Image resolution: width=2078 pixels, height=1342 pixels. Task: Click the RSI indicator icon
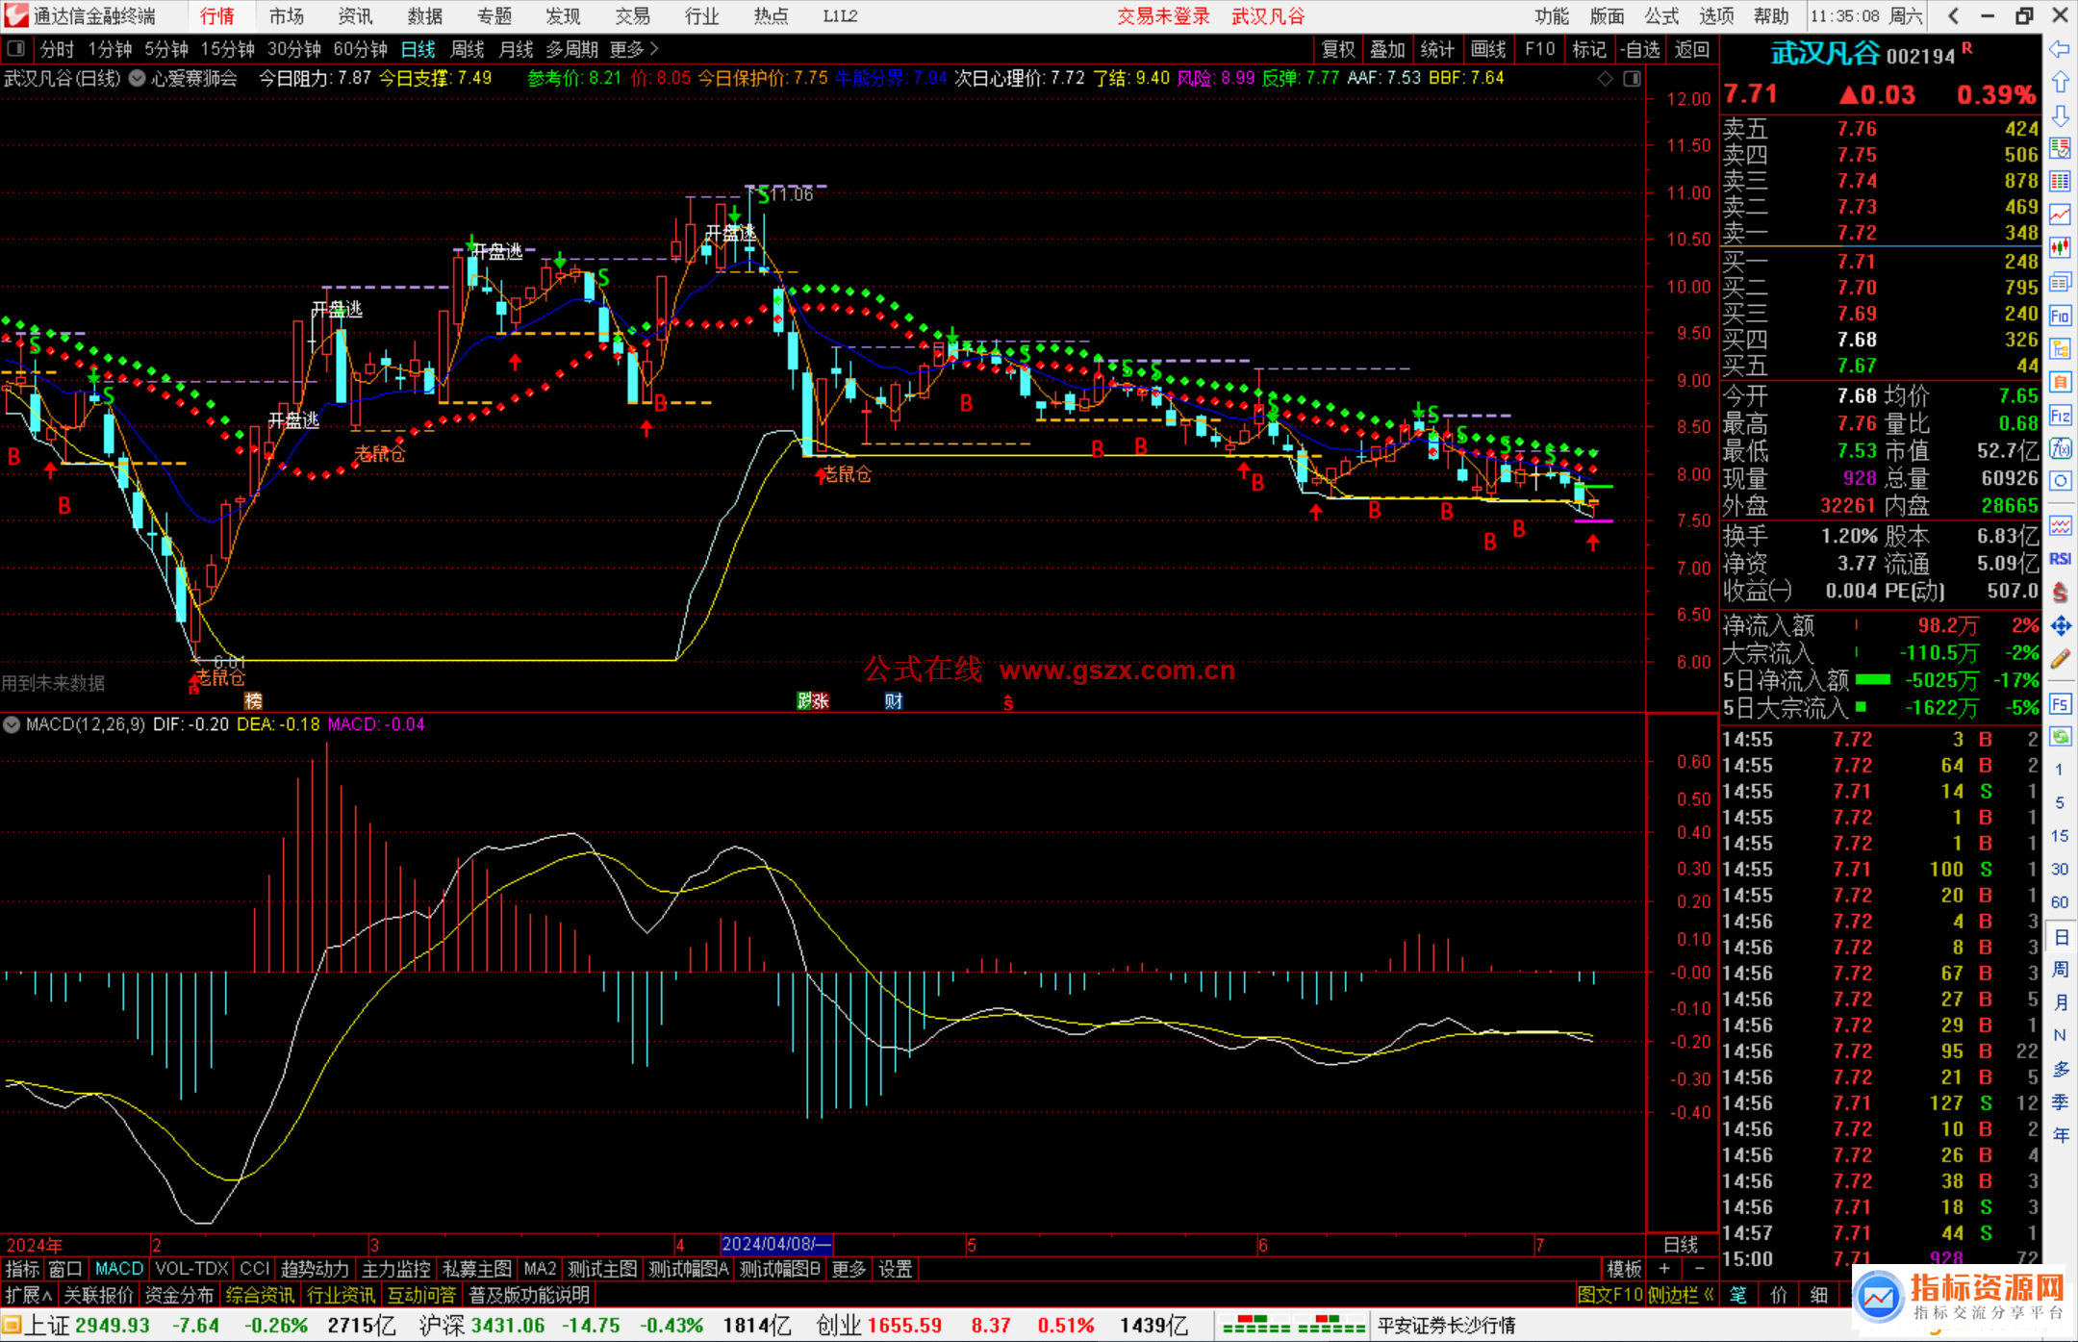tap(2060, 559)
